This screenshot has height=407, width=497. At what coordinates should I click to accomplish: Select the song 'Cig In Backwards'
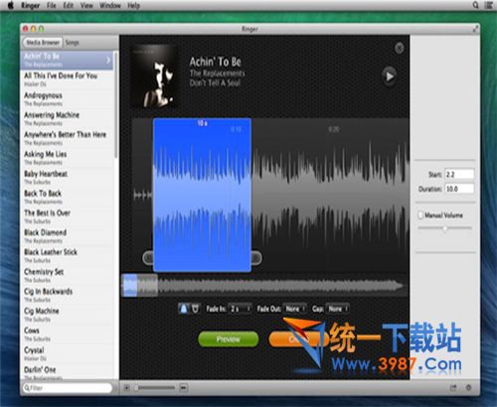(67, 295)
